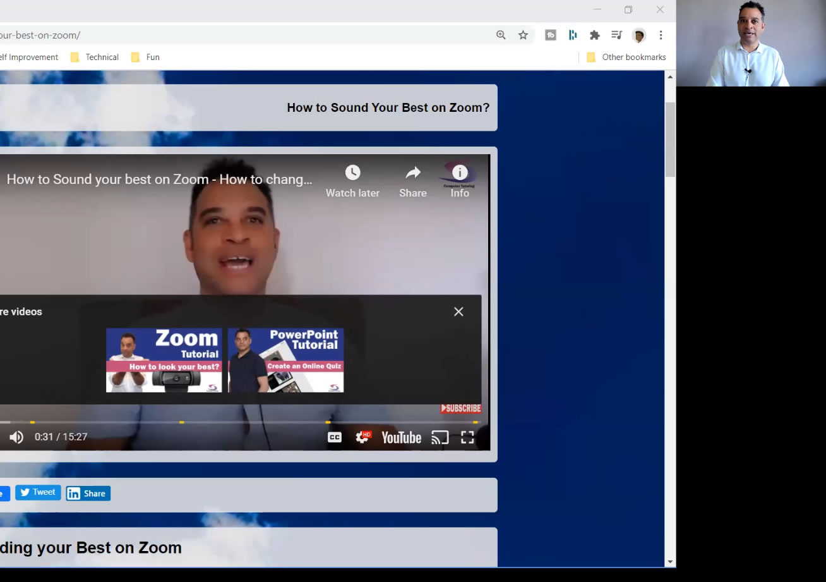Open the Fun bookmarks folder
The height and width of the screenshot is (582, 826).
coord(145,57)
